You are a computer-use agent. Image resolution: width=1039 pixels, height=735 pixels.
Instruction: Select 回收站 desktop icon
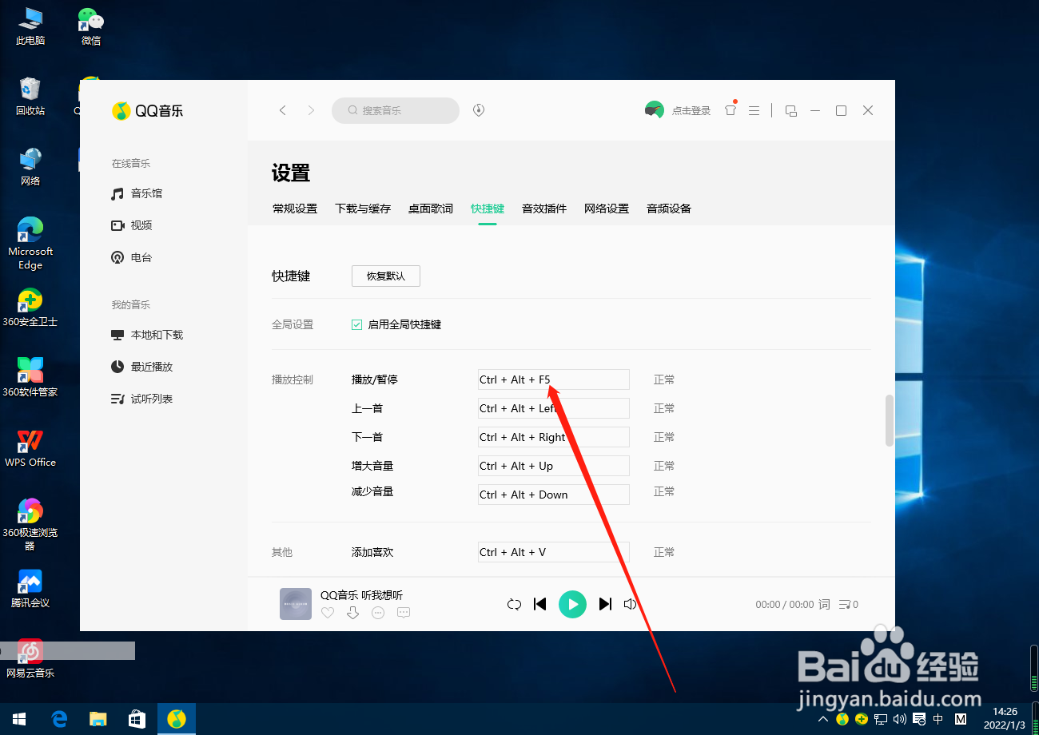30,96
